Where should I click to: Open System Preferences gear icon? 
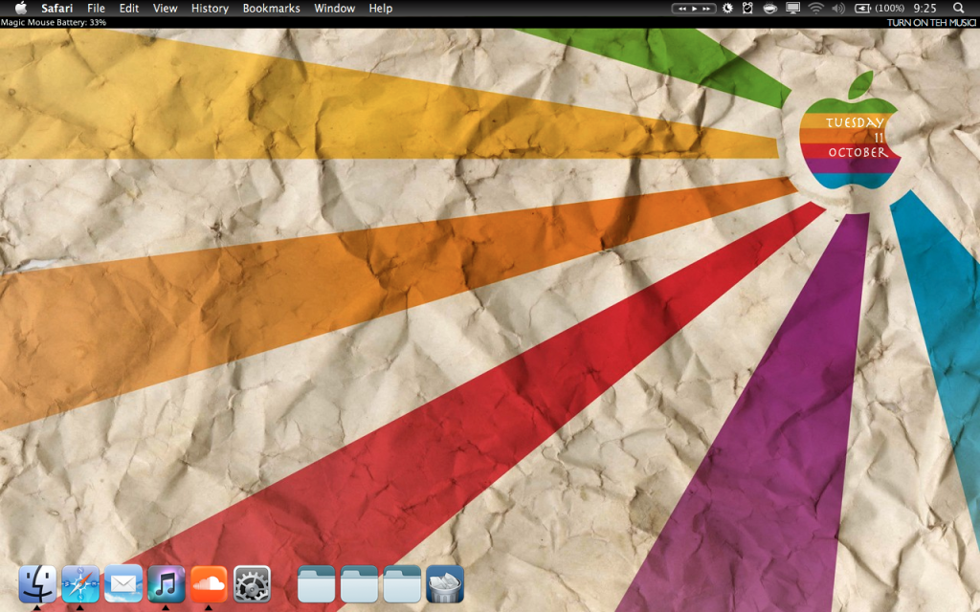(x=252, y=584)
